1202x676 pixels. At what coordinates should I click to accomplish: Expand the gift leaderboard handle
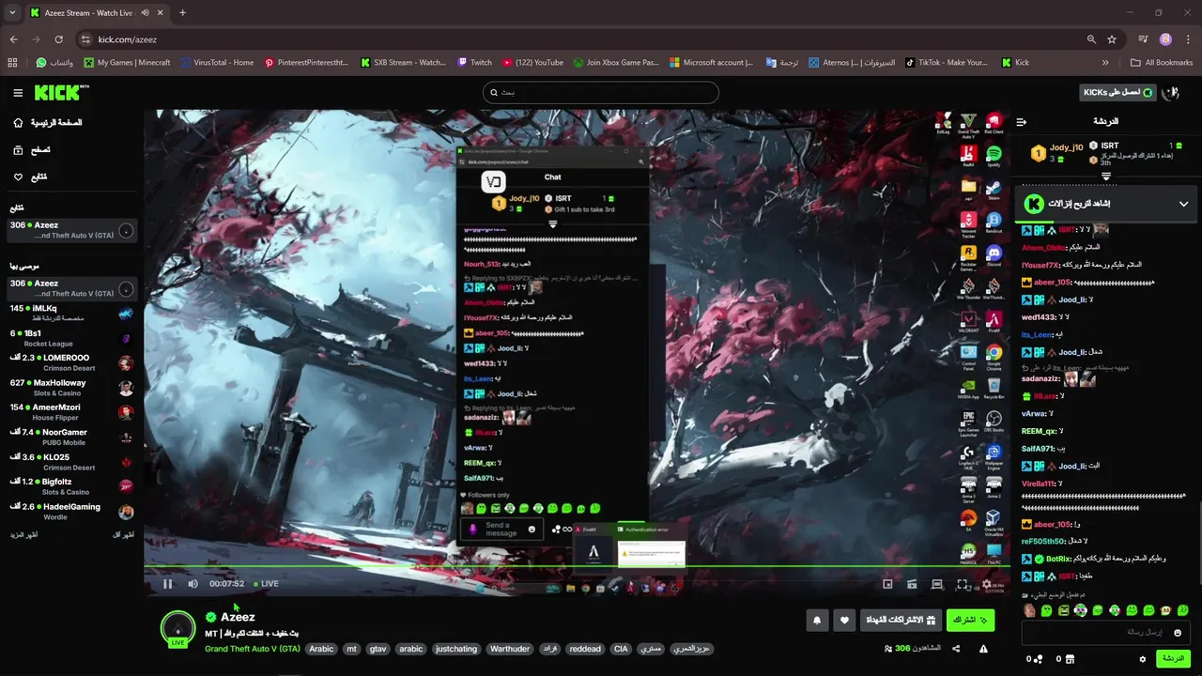(x=1106, y=176)
